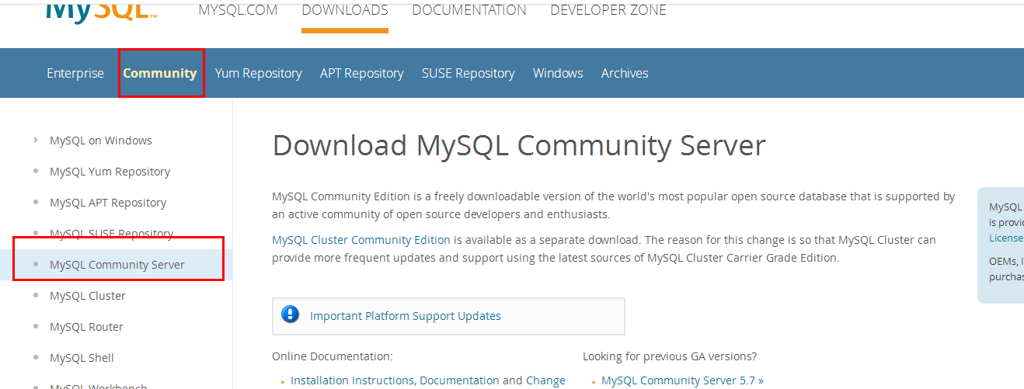Click Download MySQL Community Server heading
Screen dimensions: 1024x389
(x=519, y=146)
